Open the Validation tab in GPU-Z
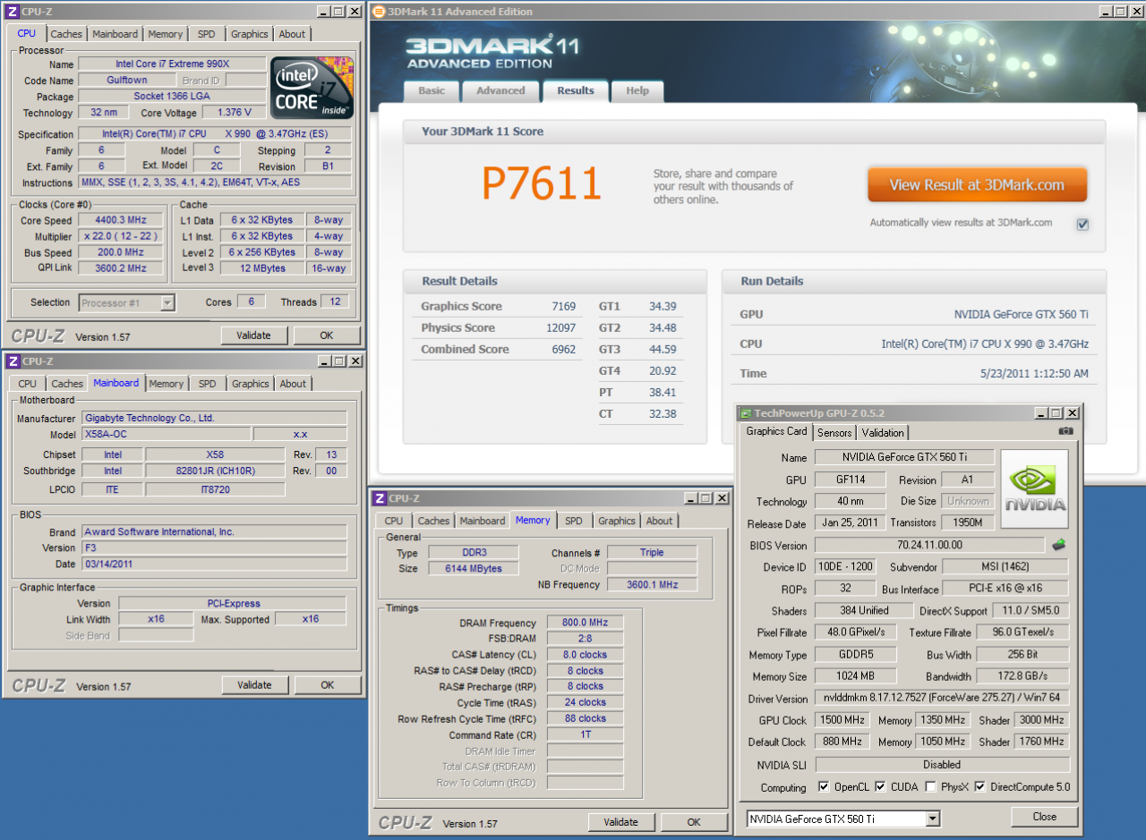 click(x=883, y=432)
